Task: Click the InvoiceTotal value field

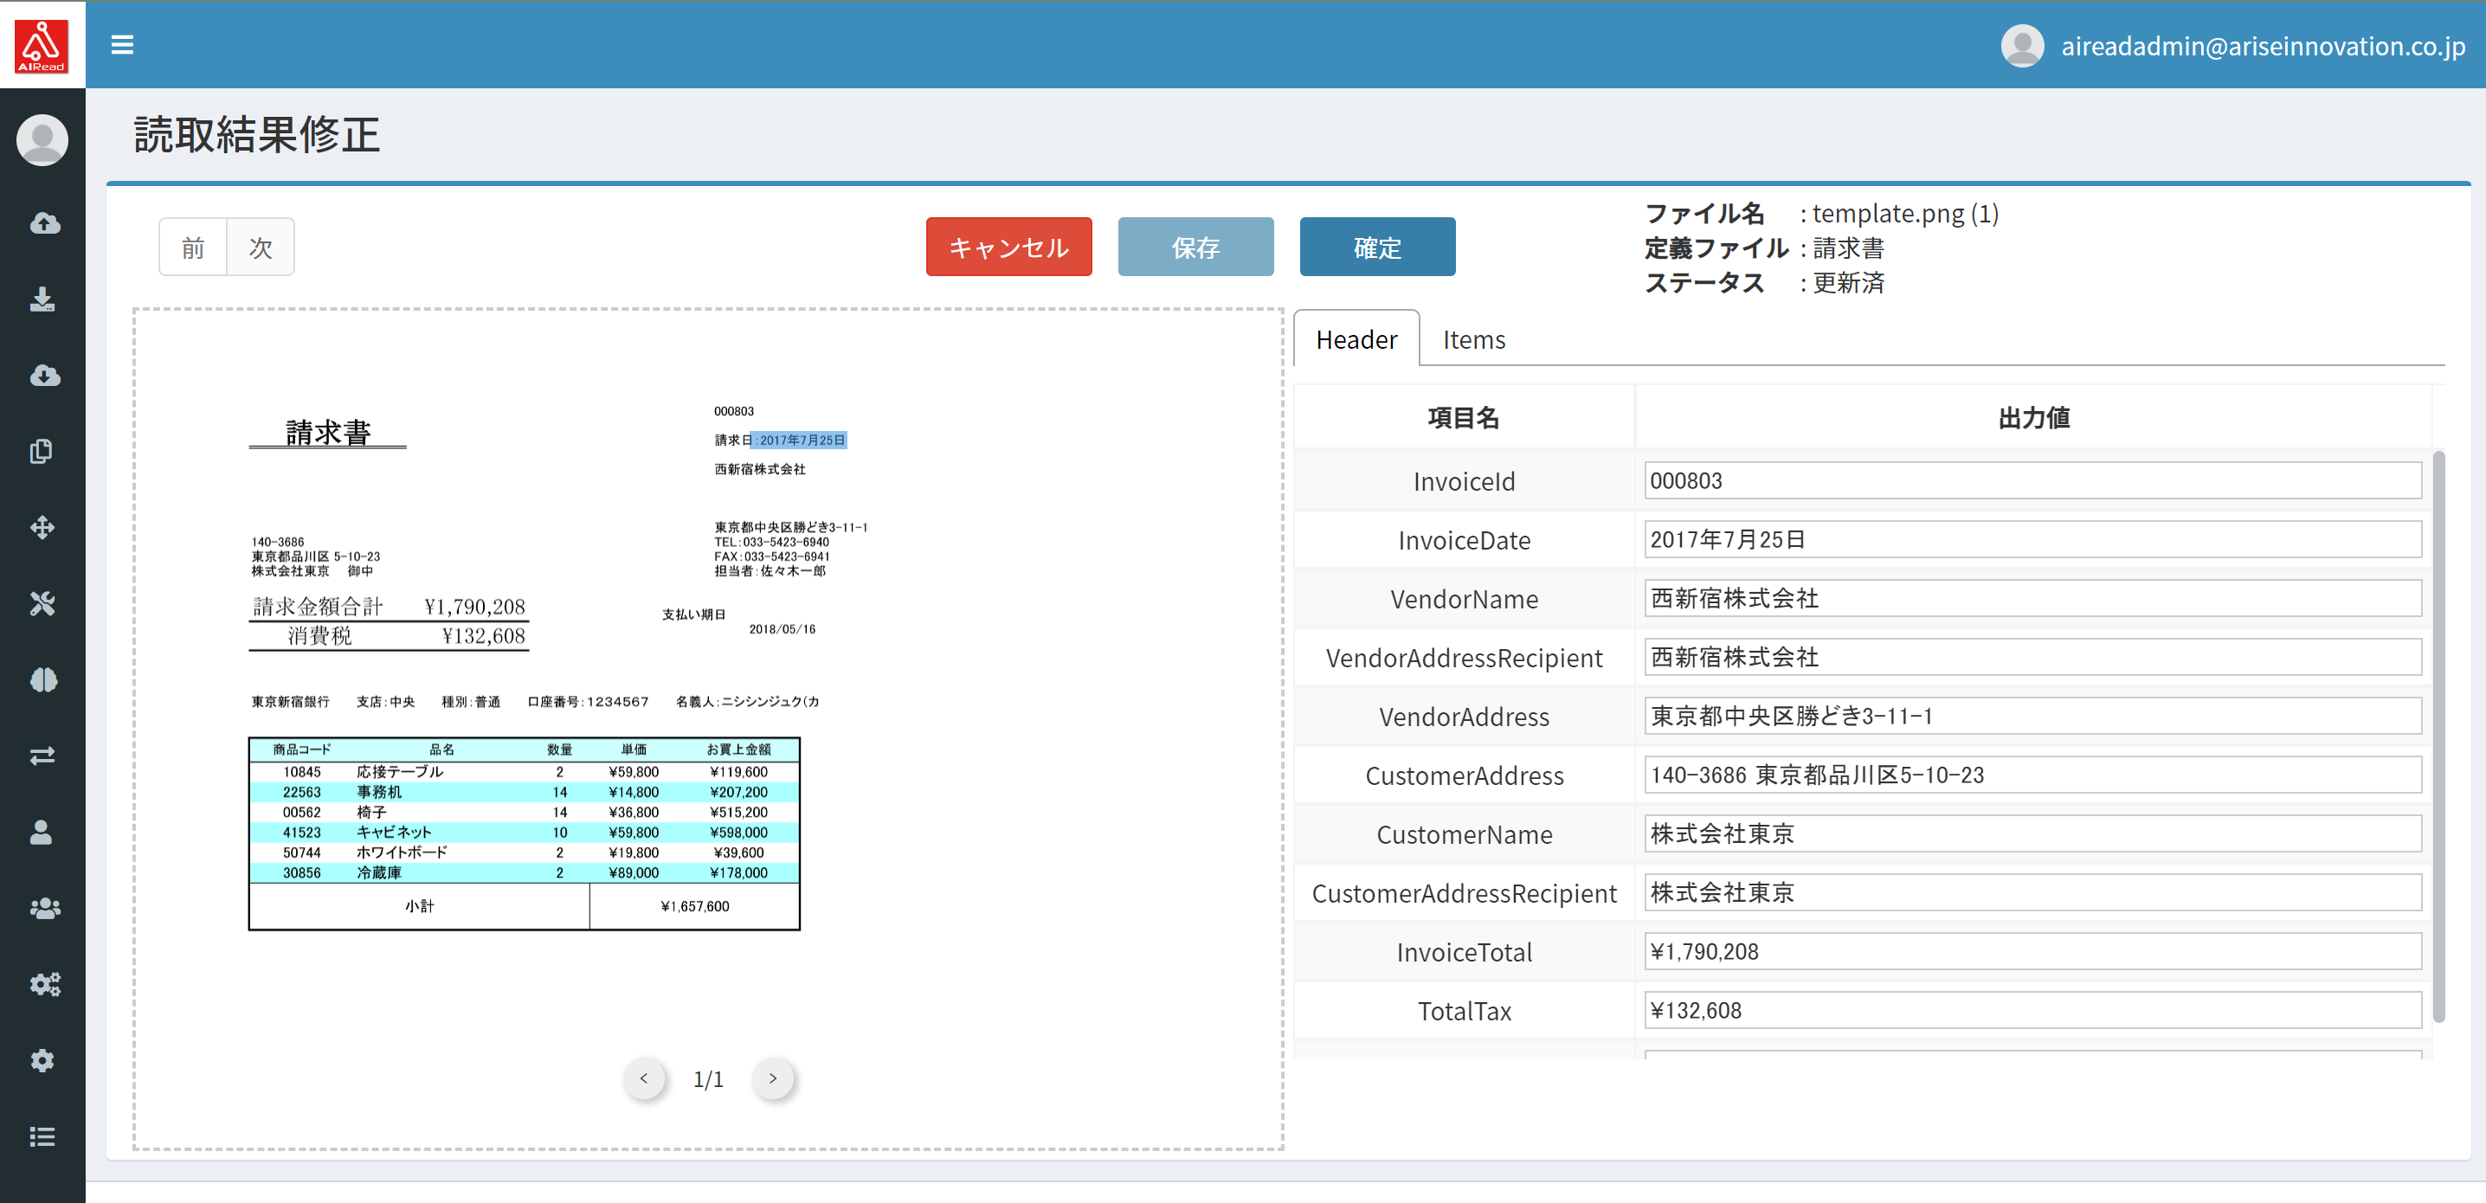Action: (x=2032, y=951)
